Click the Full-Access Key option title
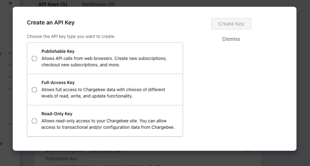Image resolution: width=310 pixels, height=166 pixels. 58,83
